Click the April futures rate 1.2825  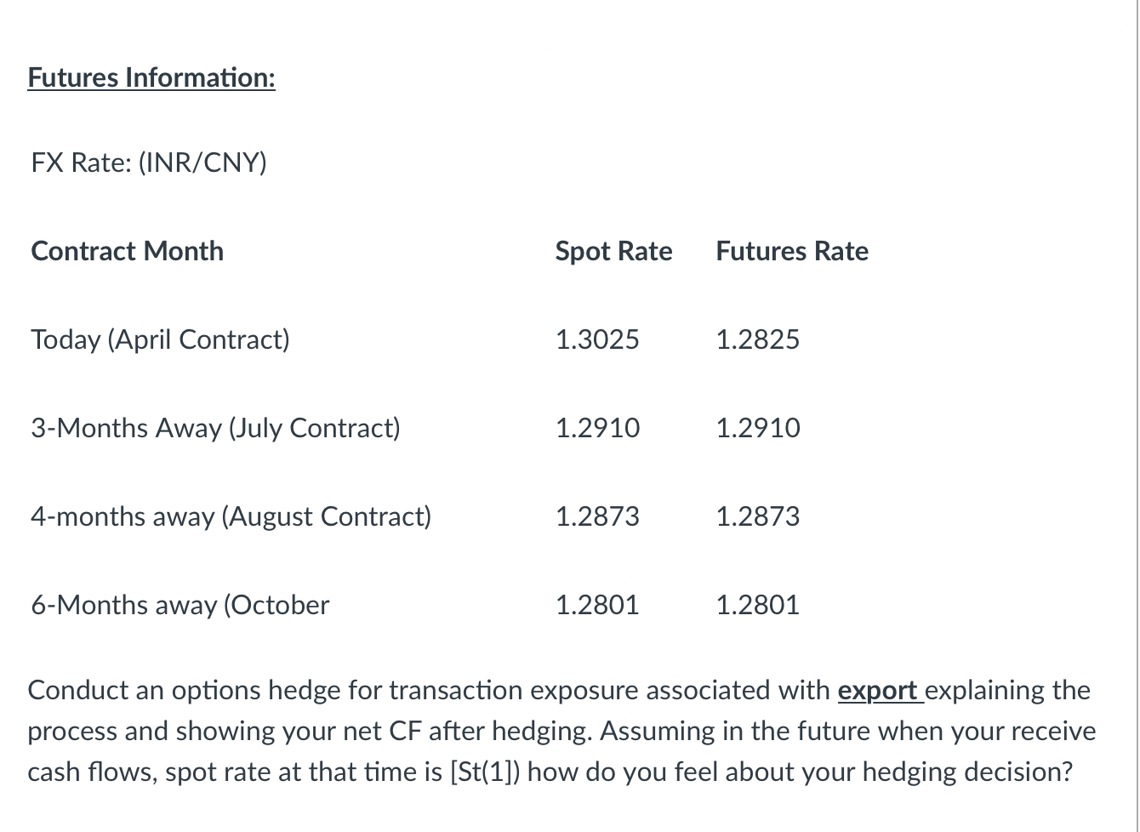758,339
